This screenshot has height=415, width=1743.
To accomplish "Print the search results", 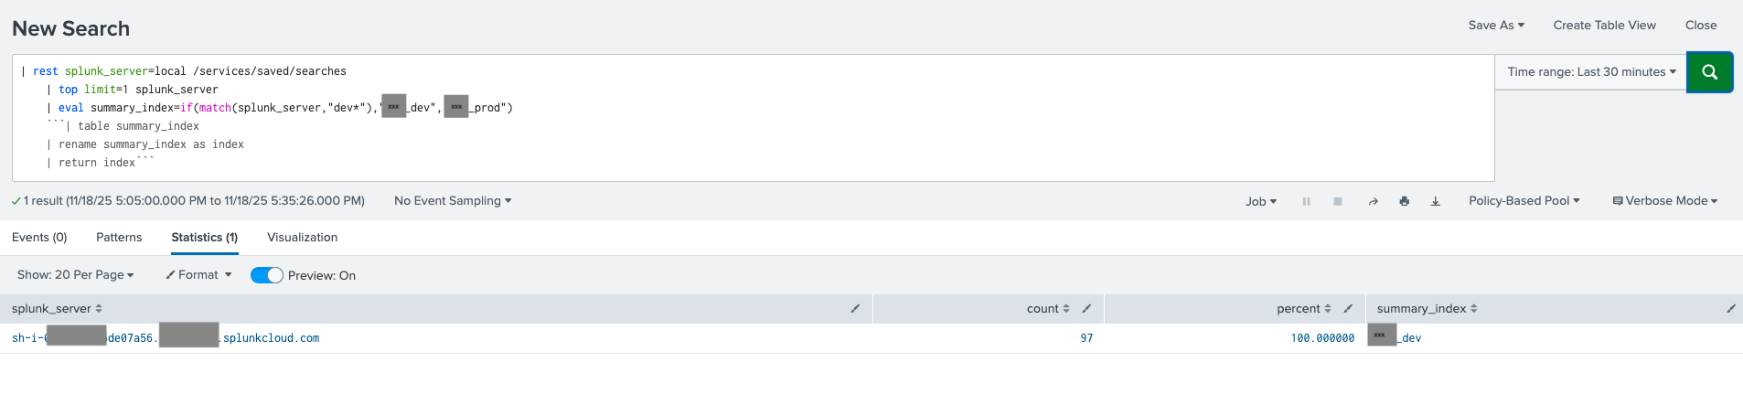I will pos(1404,201).
